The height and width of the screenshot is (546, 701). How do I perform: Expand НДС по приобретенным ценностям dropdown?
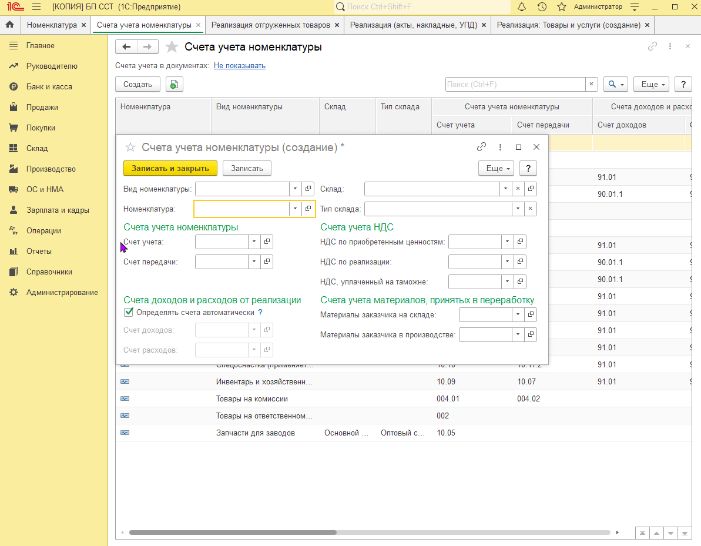[x=507, y=242]
